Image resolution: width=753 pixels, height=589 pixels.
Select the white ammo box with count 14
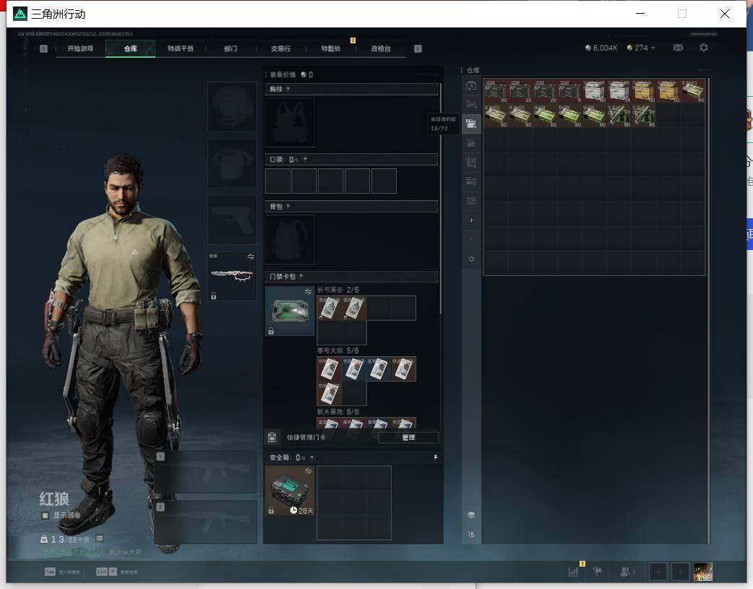point(619,91)
